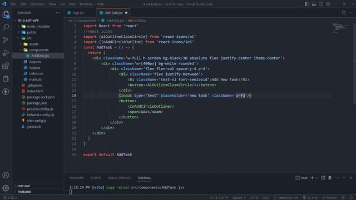The height and width of the screenshot is (200, 356).
Task: Open editor more actions ellipsis
Action: click(x=351, y=13)
